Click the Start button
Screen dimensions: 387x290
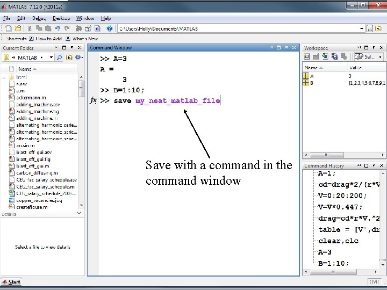pos(11,282)
